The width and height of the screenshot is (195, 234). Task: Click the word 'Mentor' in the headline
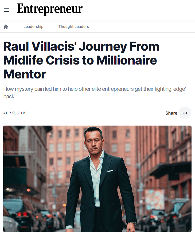(25, 74)
